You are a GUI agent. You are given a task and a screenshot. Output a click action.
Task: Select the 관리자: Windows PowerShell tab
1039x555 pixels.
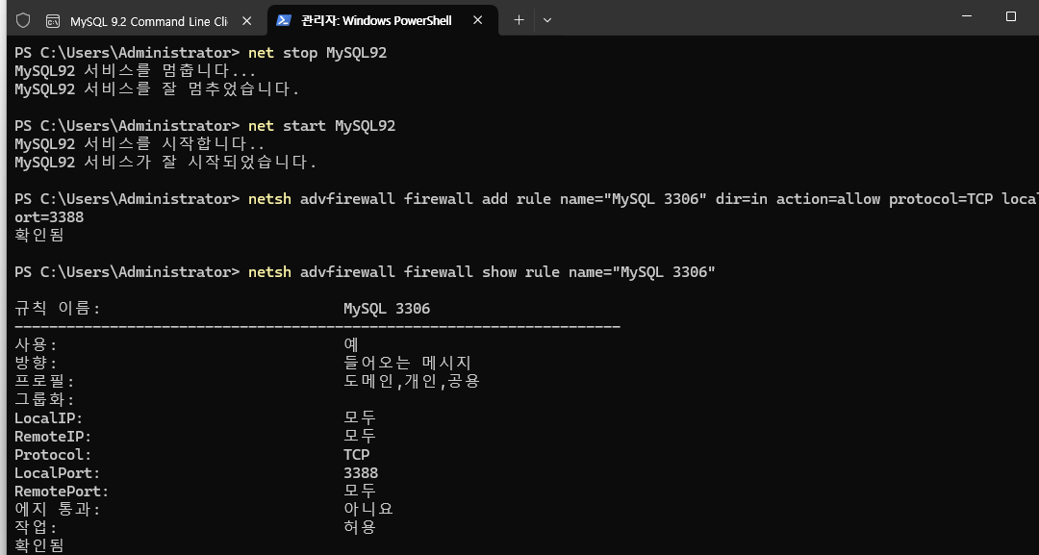coord(382,20)
